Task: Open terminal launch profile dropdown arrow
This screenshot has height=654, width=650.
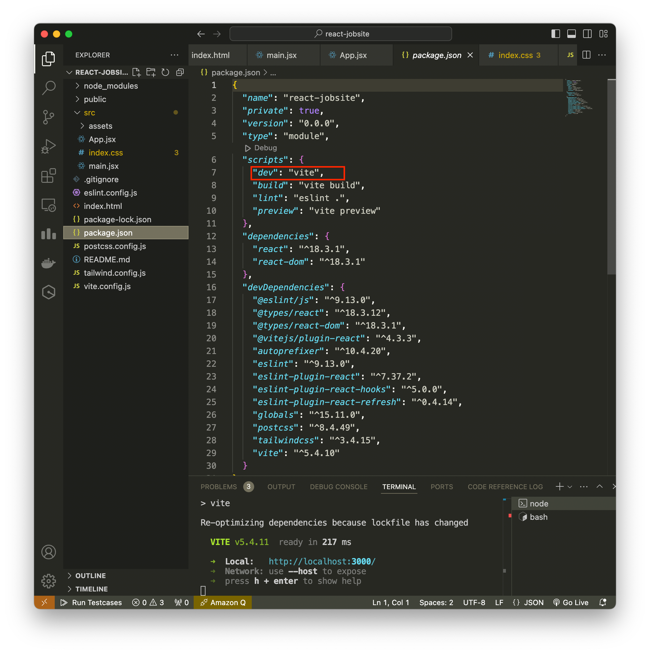Action: [x=570, y=486]
